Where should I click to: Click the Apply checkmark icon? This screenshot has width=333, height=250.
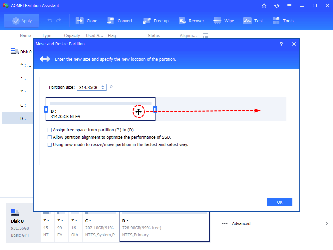(x=16, y=21)
